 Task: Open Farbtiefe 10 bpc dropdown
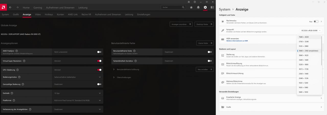[x=78, y=93]
